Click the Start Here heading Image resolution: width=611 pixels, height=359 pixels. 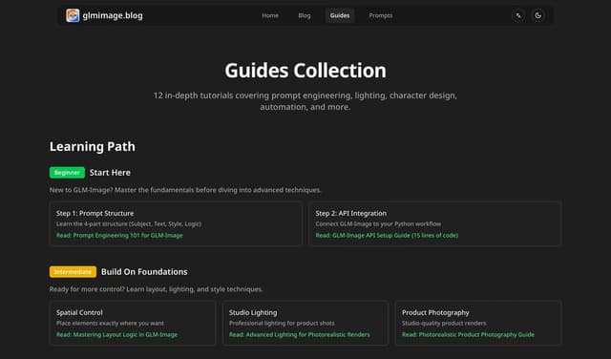coord(110,173)
